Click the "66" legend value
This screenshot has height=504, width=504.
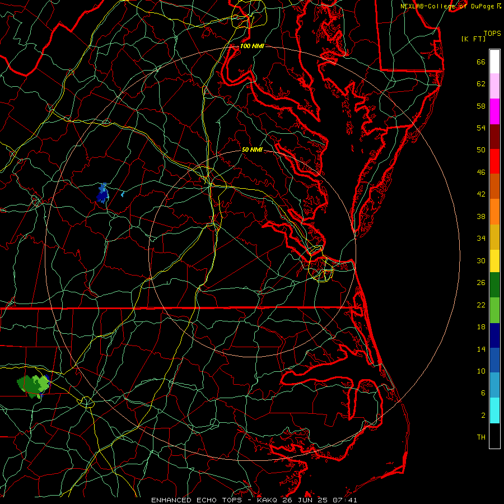click(x=481, y=62)
